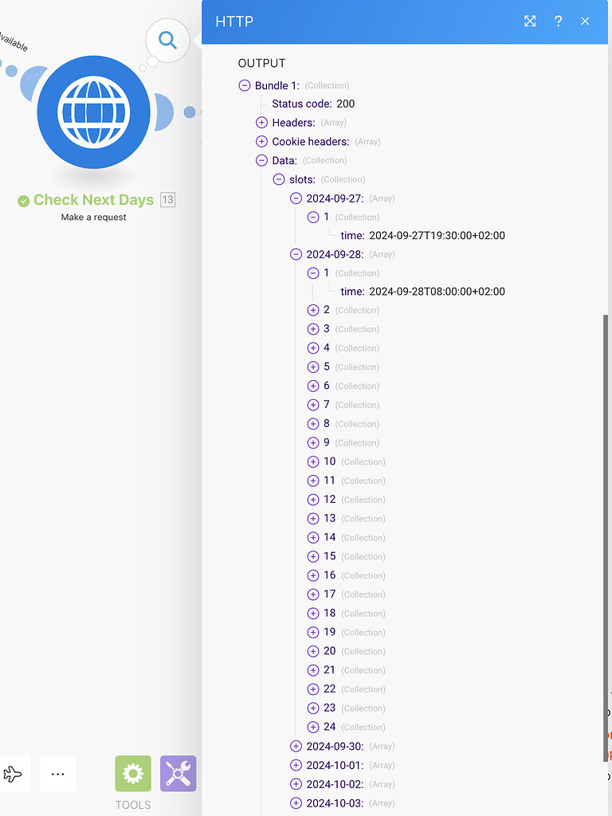Viewport: 612px width, 816px height.
Task: Open more options via the ellipsis icon
Action: tap(57, 773)
